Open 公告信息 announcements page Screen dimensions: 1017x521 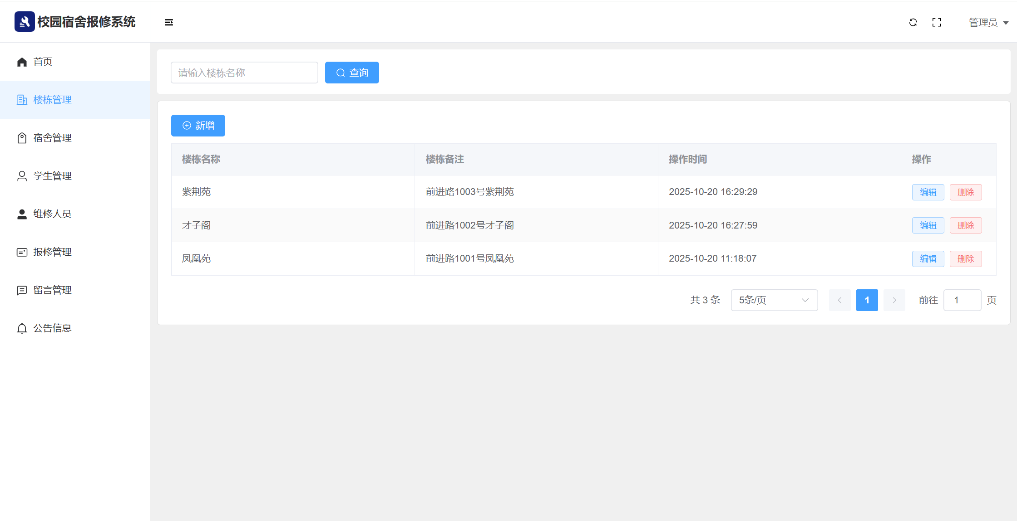pos(52,328)
